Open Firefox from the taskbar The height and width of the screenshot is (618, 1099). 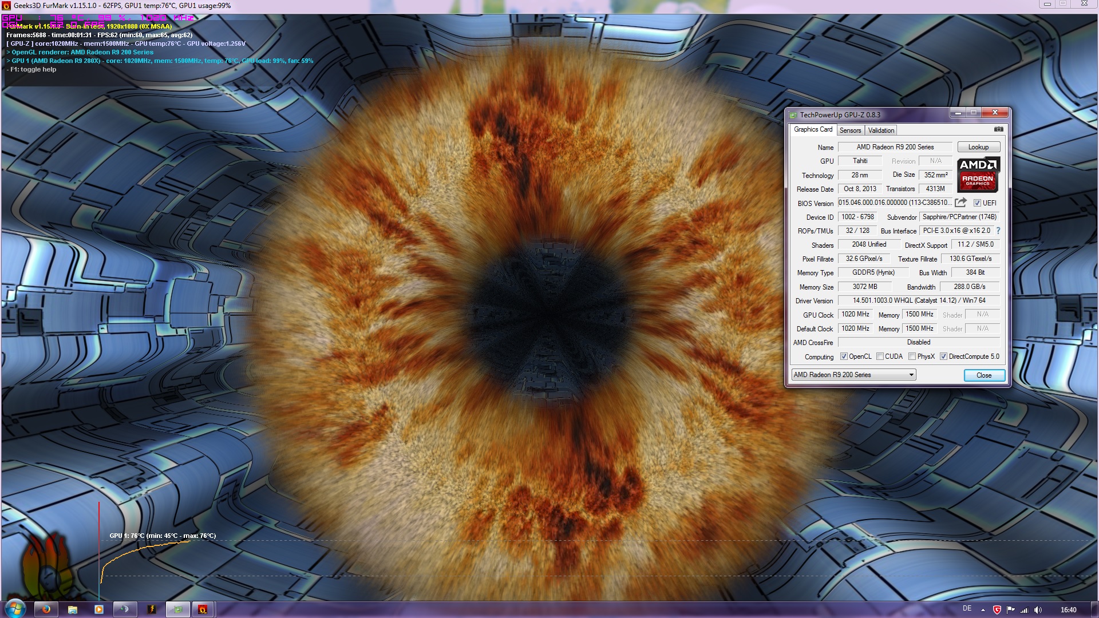point(46,609)
